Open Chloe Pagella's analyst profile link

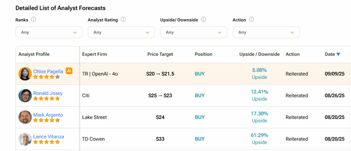click(48, 71)
